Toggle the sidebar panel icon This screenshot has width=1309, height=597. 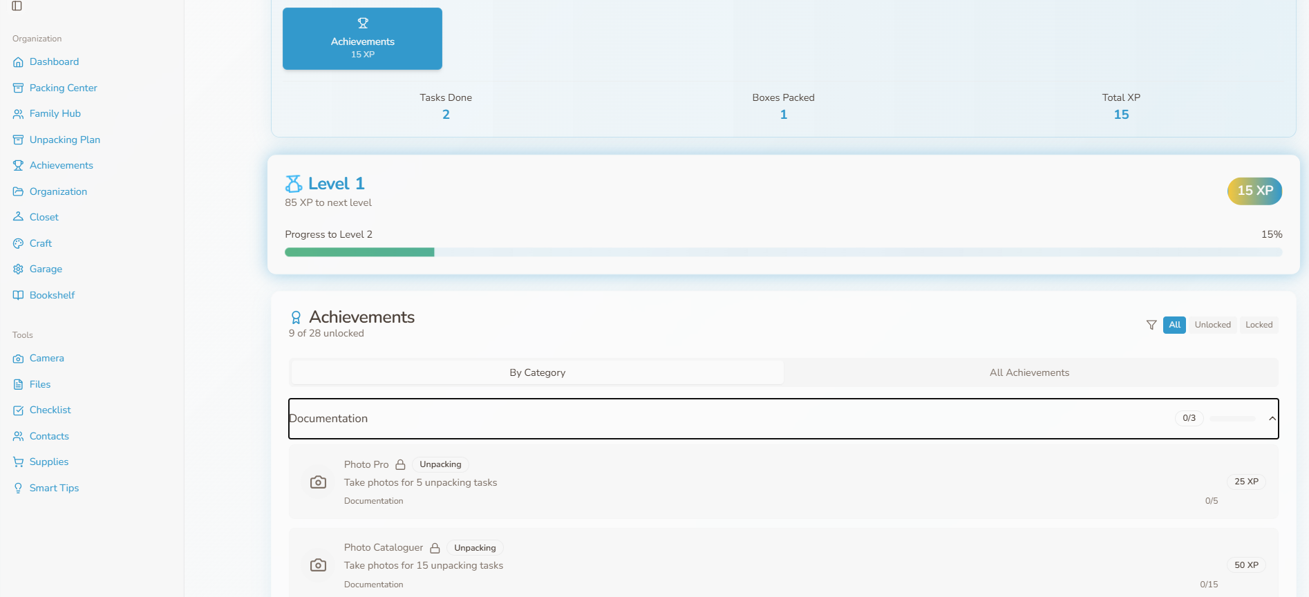click(x=17, y=6)
